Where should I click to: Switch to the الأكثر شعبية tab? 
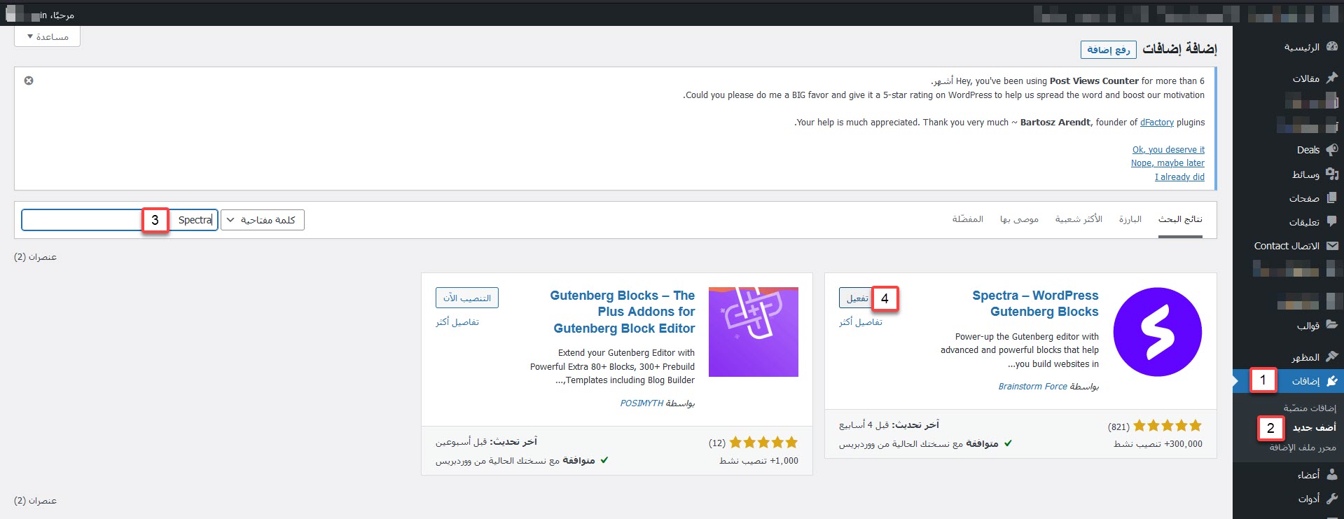click(x=1079, y=219)
